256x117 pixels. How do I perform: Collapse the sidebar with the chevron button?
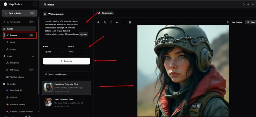tap(35, 4)
